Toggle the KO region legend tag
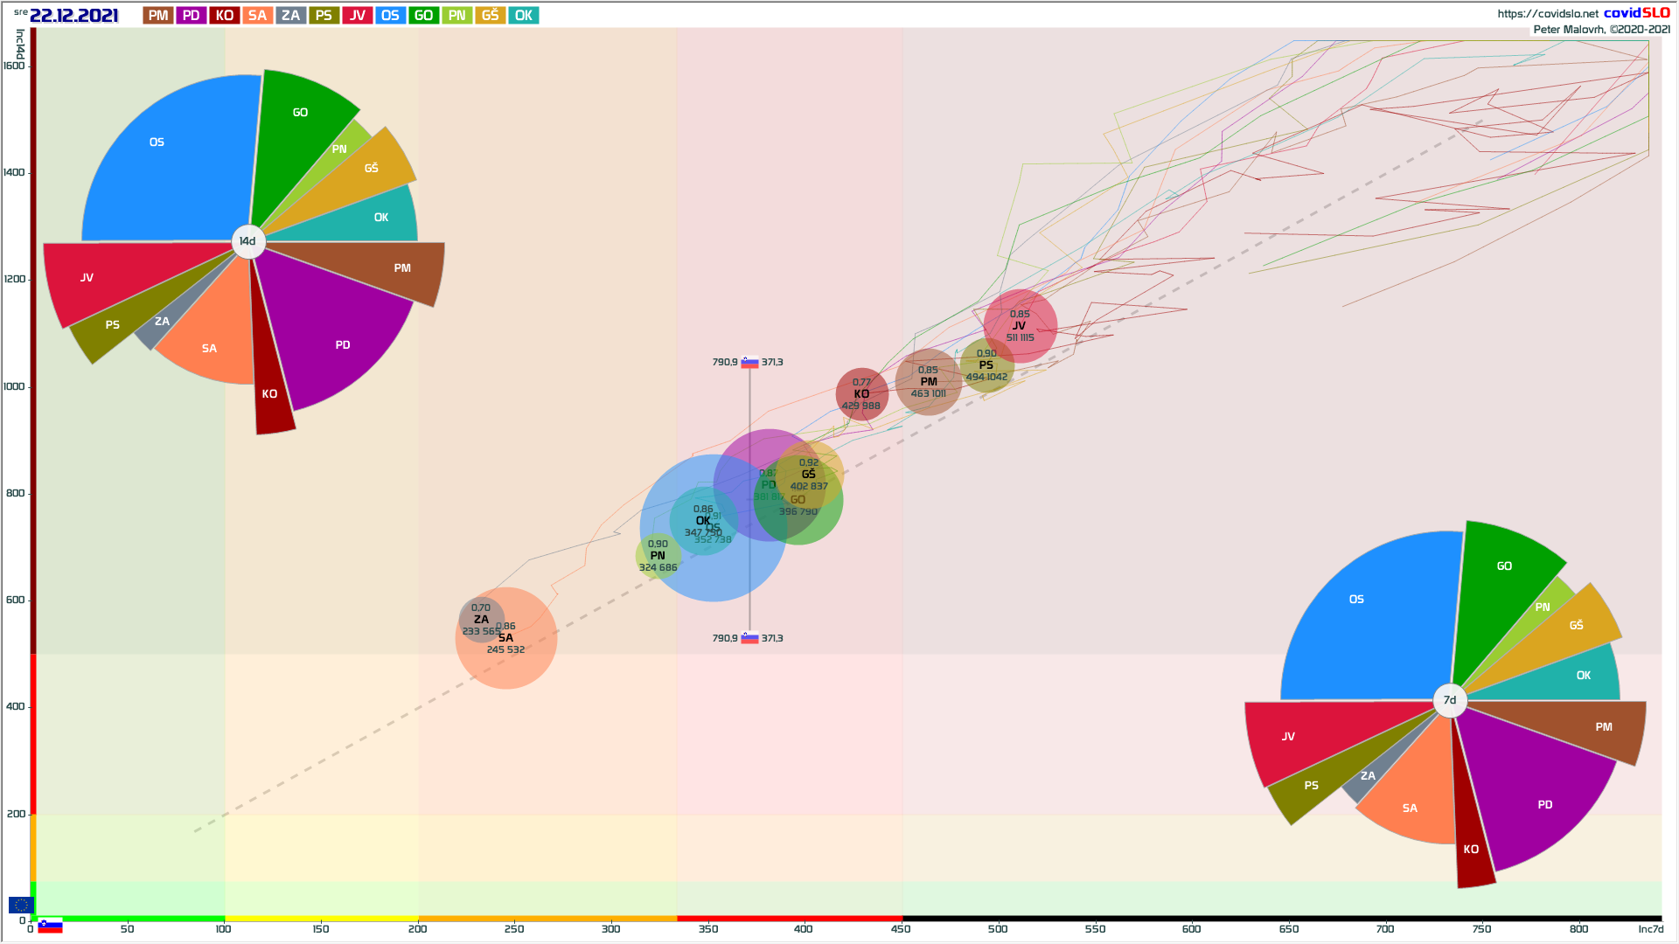Viewport: 1679px width, 944px height. click(225, 16)
